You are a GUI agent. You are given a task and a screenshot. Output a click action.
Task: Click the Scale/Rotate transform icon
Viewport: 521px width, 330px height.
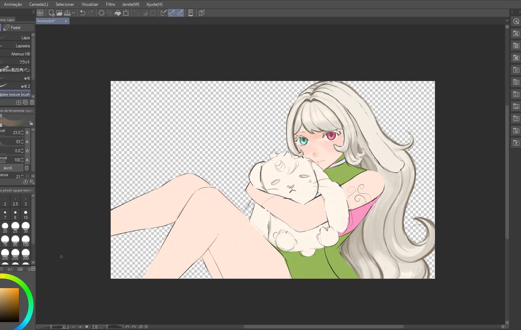coord(126,13)
